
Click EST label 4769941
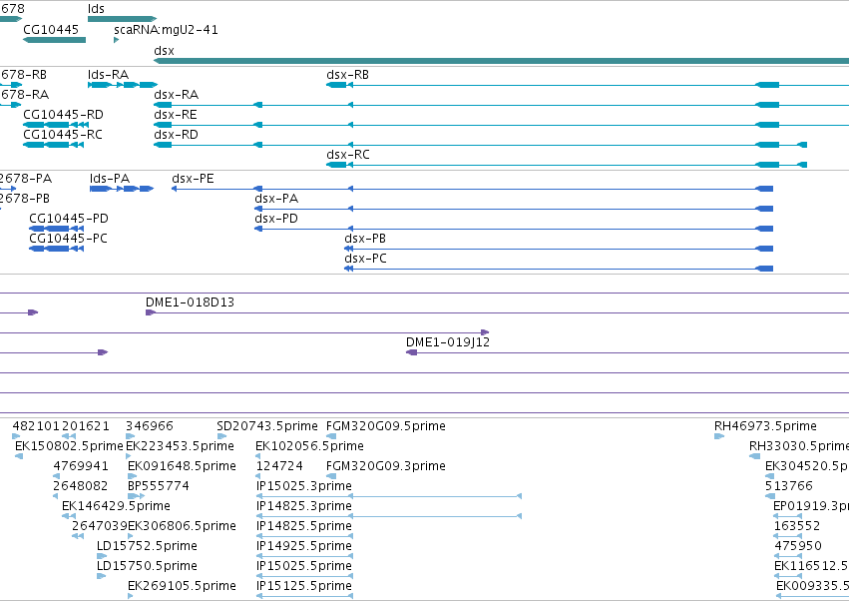[x=81, y=466]
